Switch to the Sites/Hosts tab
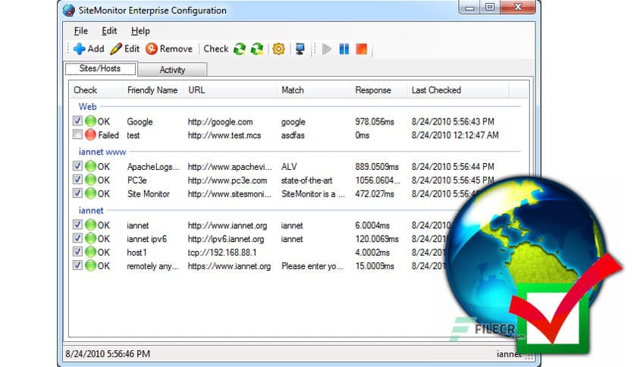Screen dimensions: 634x367 point(100,68)
